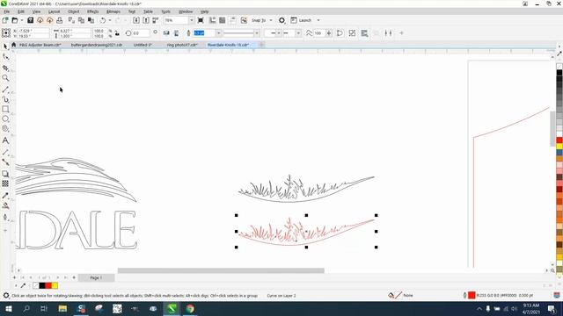Expand the Snap To dropdown
The image size is (563, 316).
tap(271, 20)
